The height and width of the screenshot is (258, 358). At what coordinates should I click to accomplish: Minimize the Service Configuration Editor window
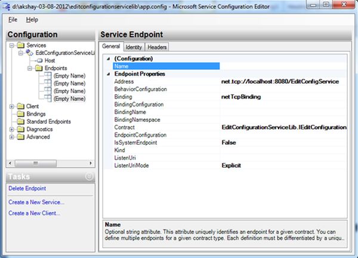click(x=313, y=5)
